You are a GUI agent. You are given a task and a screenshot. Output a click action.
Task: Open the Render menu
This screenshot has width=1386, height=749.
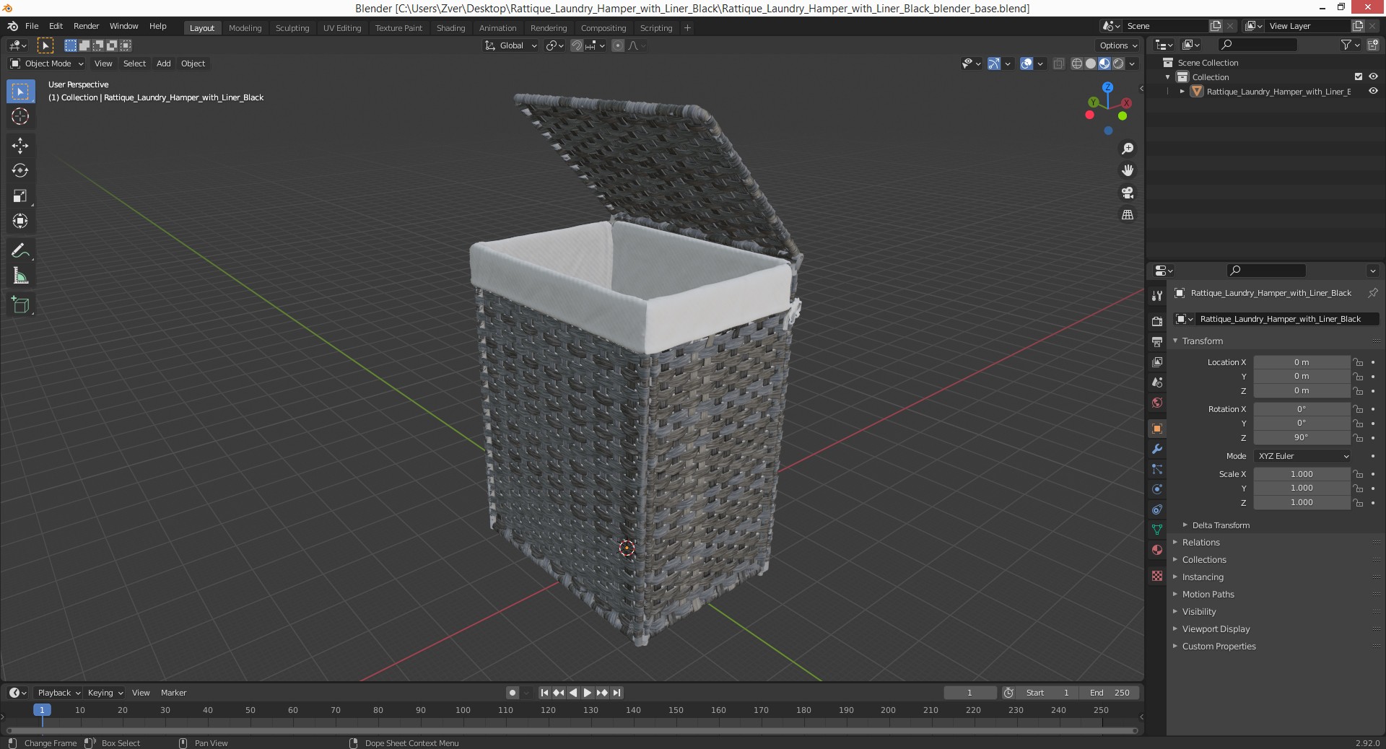pyautogui.click(x=86, y=26)
